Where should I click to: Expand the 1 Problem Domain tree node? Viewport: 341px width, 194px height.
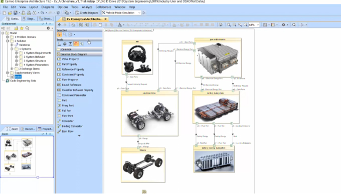(8, 37)
